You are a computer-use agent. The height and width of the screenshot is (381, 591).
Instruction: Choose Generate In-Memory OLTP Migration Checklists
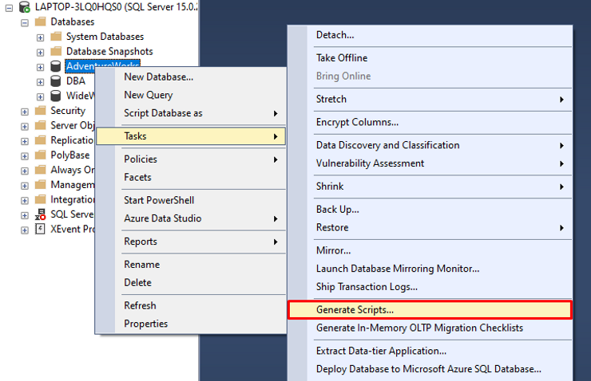point(430,328)
